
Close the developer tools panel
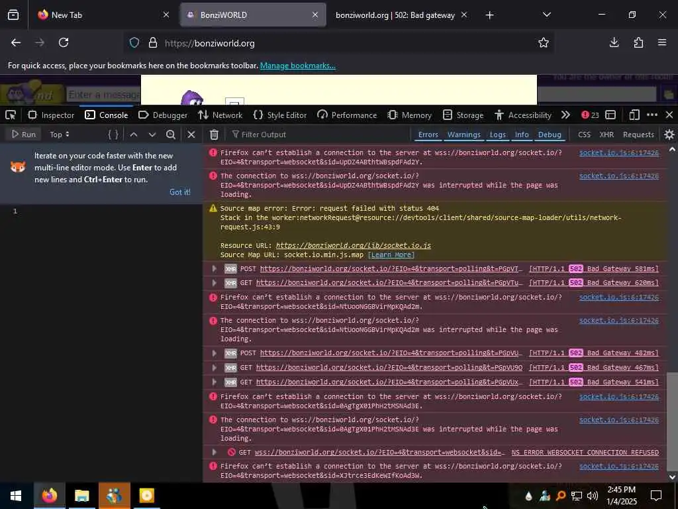tap(669, 115)
